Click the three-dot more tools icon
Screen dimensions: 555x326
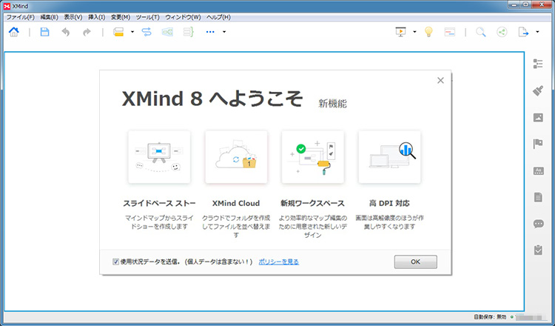coord(210,32)
